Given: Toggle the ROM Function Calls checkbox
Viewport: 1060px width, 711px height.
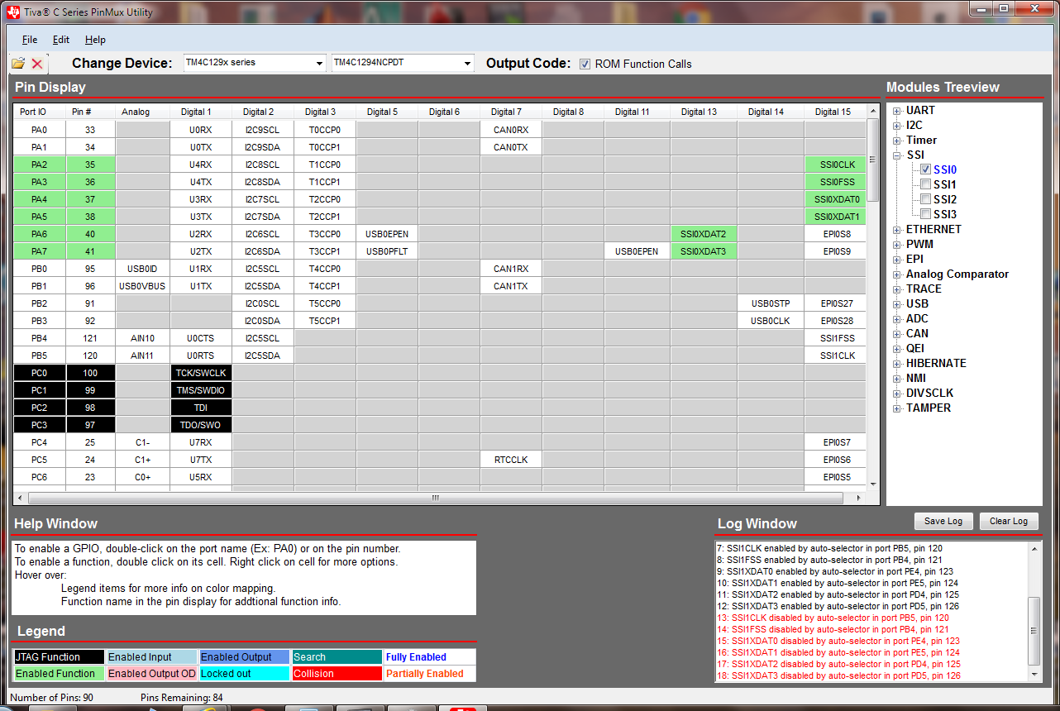Looking at the screenshot, I should (x=585, y=64).
